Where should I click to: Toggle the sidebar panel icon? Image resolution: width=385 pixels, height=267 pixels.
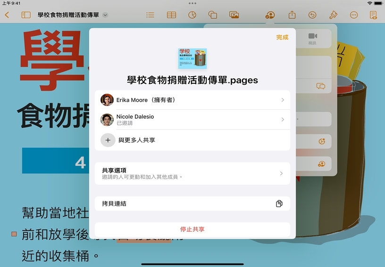point(26,15)
